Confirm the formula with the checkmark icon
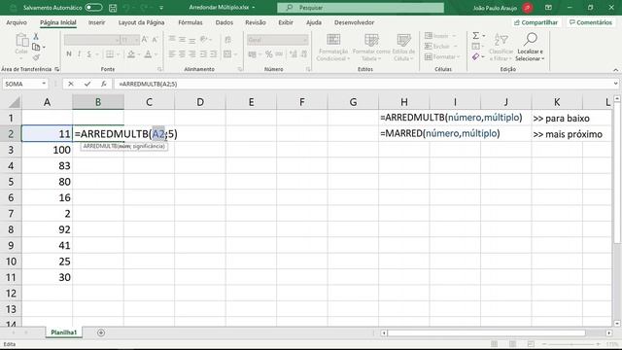This screenshot has height=350, width=622. (x=87, y=84)
